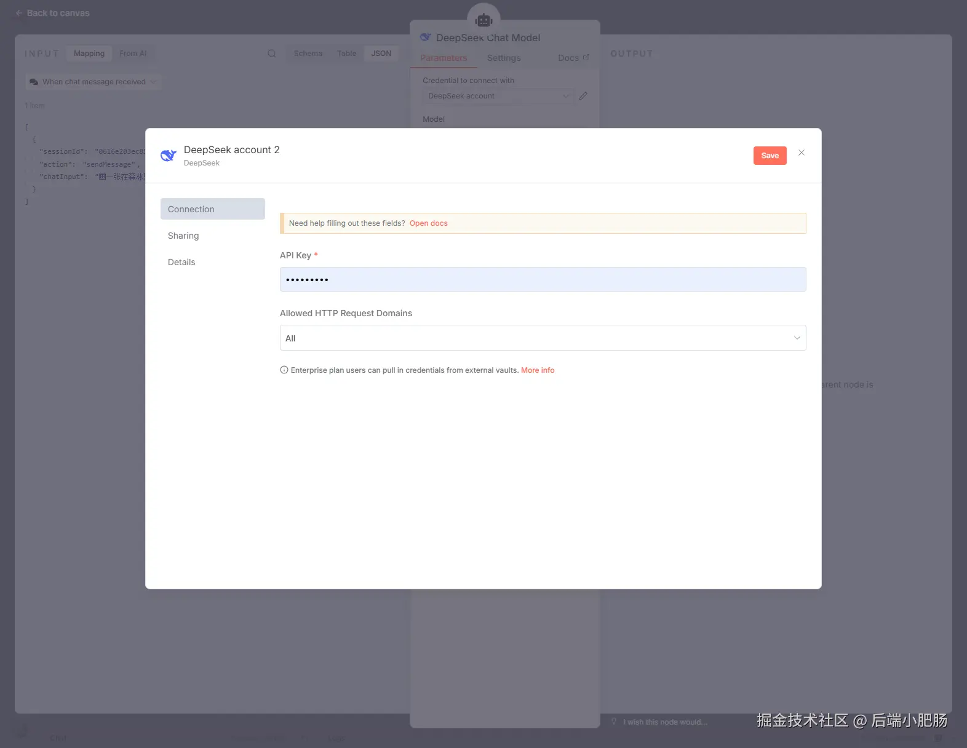The width and height of the screenshot is (967, 748).
Task: Click the Save button in credential dialog
Action: coord(770,156)
